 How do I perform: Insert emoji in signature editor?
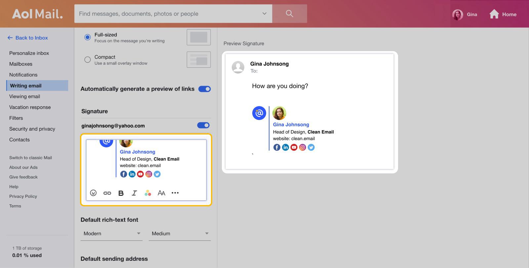pos(93,193)
